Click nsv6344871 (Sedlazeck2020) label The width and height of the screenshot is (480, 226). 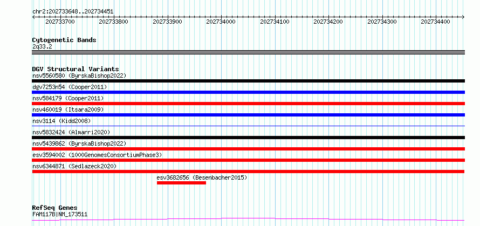coord(74,166)
